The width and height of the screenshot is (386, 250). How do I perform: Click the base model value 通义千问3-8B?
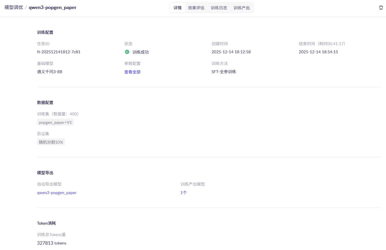click(x=50, y=72)
